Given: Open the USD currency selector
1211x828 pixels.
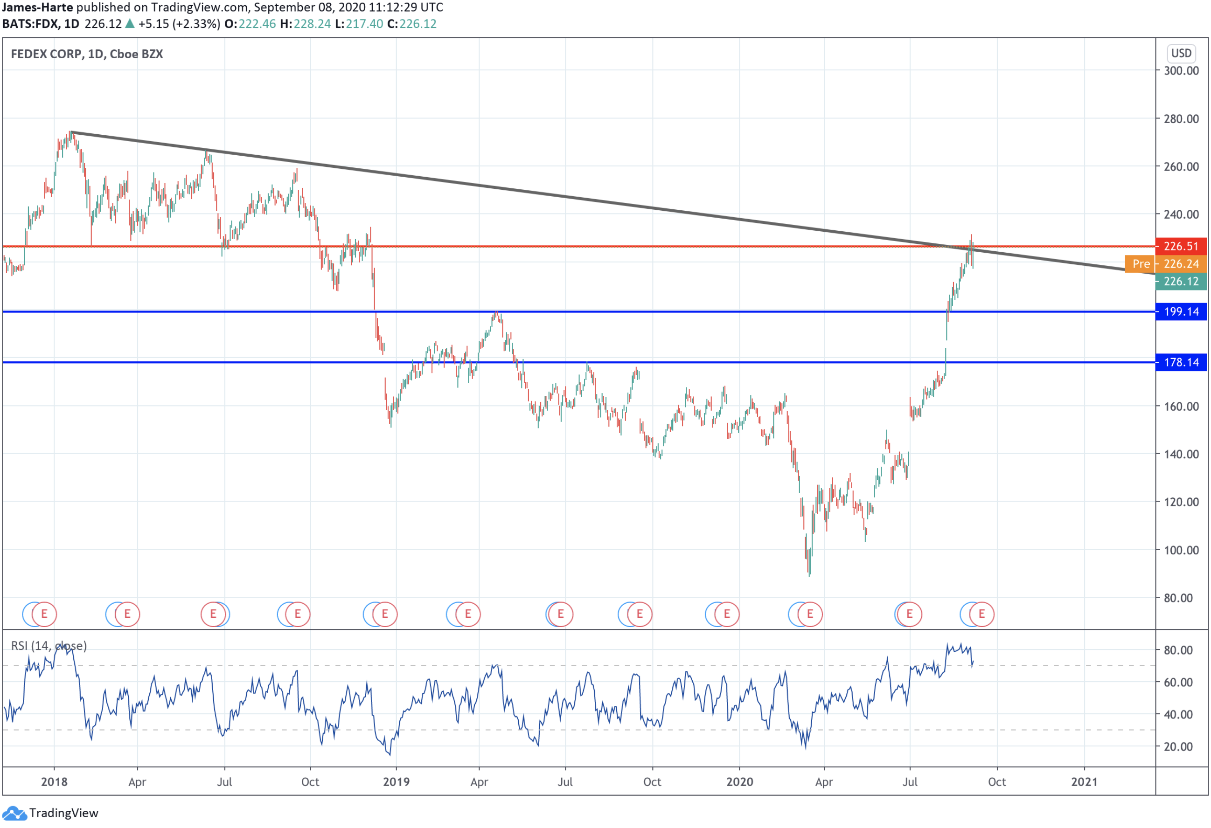Looking at the screenshot, I should [1181, 53].
